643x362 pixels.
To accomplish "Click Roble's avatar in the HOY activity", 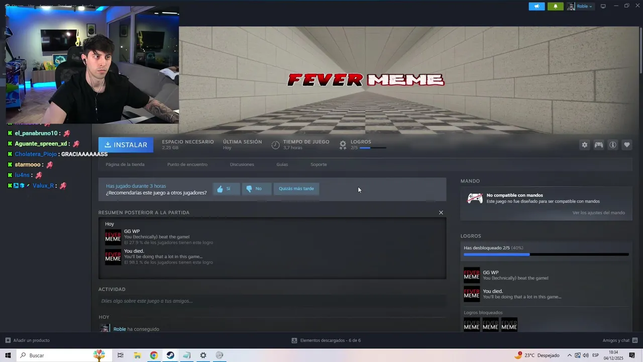I will pos(104,328).
